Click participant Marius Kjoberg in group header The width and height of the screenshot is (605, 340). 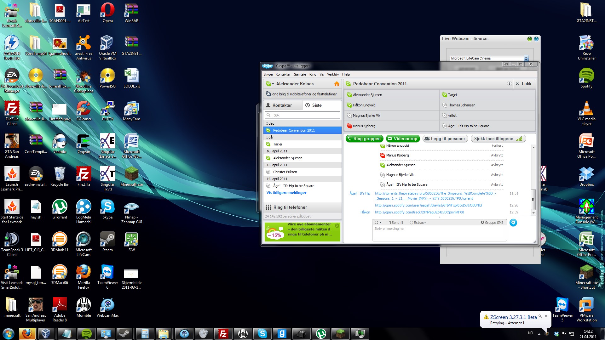(392, 126)
